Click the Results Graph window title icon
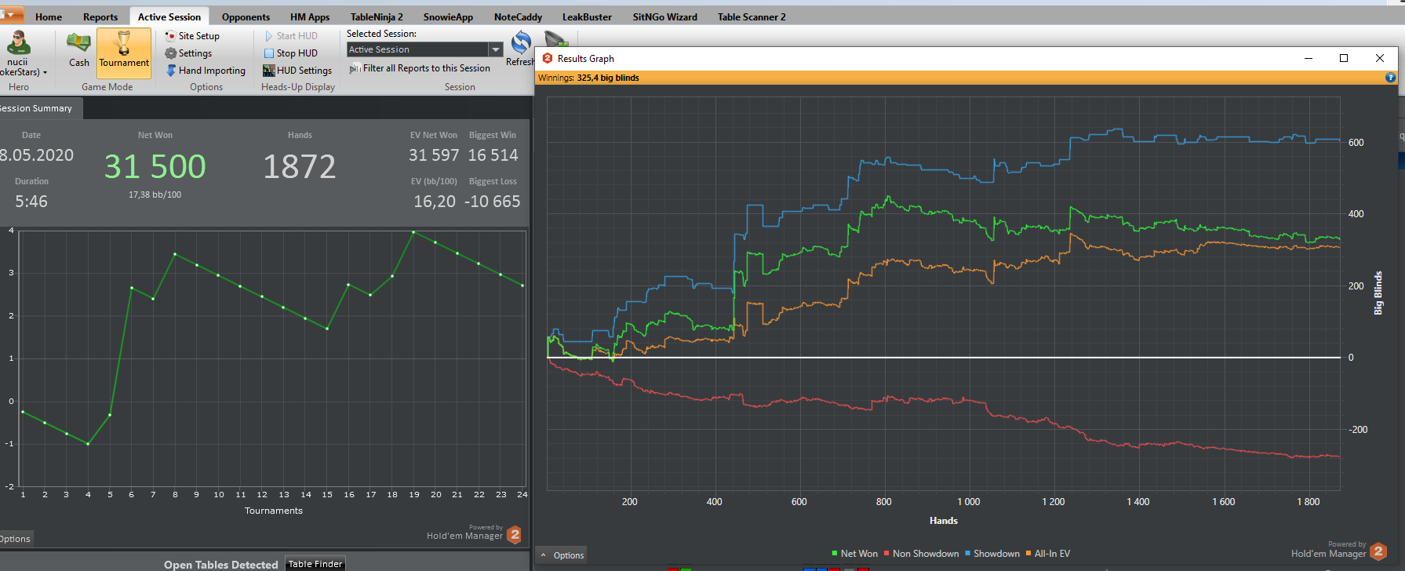 coord(548,58)
